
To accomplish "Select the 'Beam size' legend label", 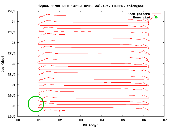I will 142,17.
